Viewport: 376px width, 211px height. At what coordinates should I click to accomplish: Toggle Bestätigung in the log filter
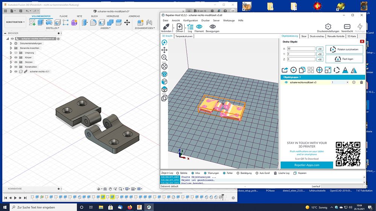pos(238,173)
